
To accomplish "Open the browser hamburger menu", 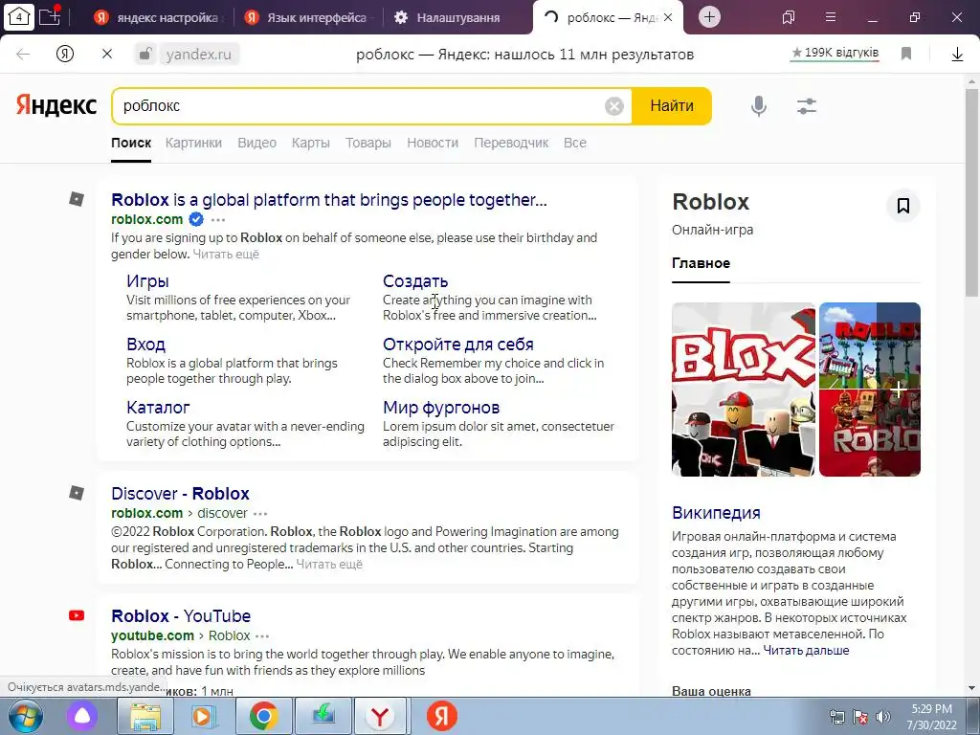I will click(x=830, y=17).
